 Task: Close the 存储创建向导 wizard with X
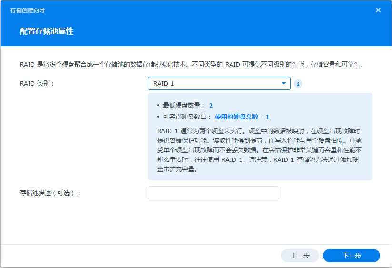(x=378, y=10)
